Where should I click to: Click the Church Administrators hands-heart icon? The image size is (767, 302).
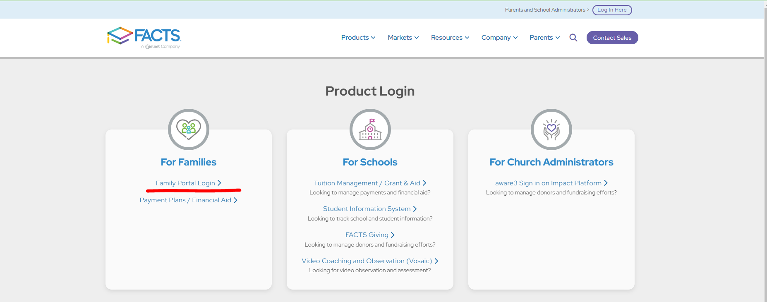pos(551,129)
